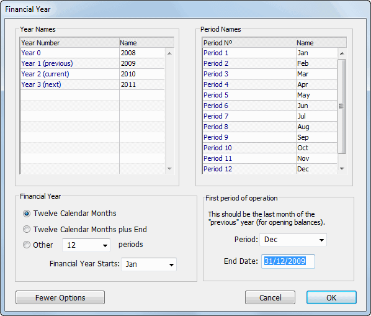Confirm with the OK button
This screenshot has width=371, height=316.
click(331, 297)
